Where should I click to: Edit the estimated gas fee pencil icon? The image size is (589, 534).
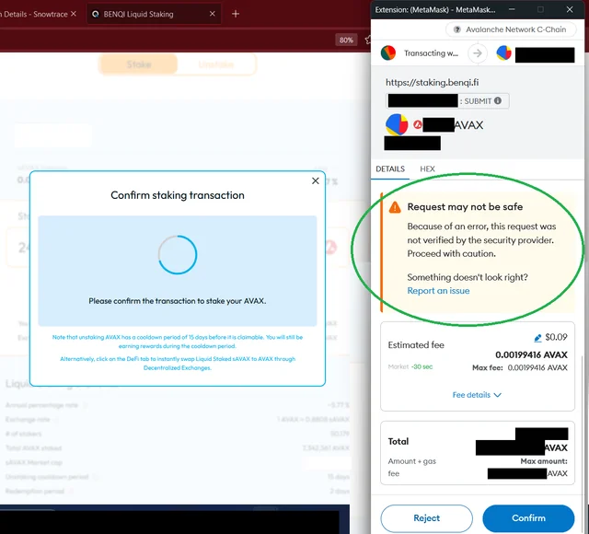[537, 338]
